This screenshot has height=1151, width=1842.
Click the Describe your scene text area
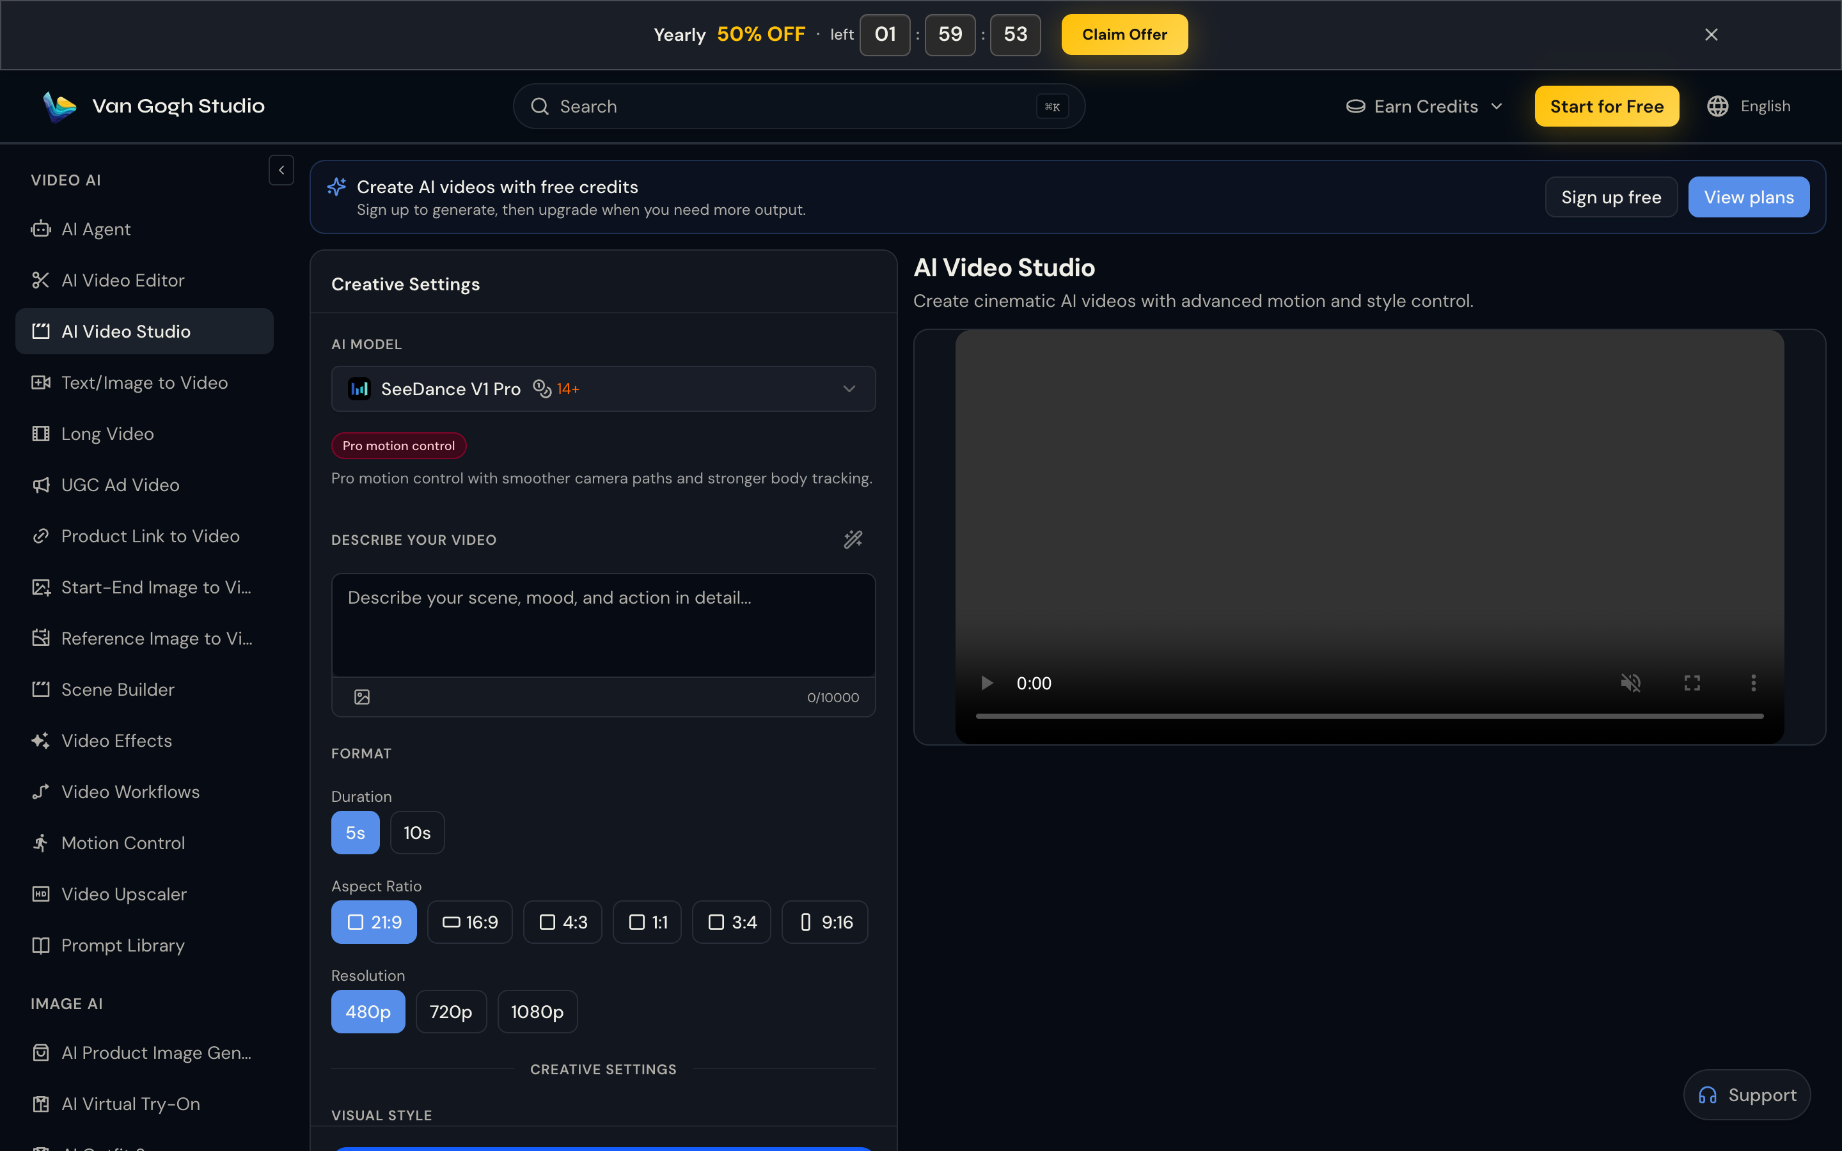pyautogui.click(x=603, y=625)
